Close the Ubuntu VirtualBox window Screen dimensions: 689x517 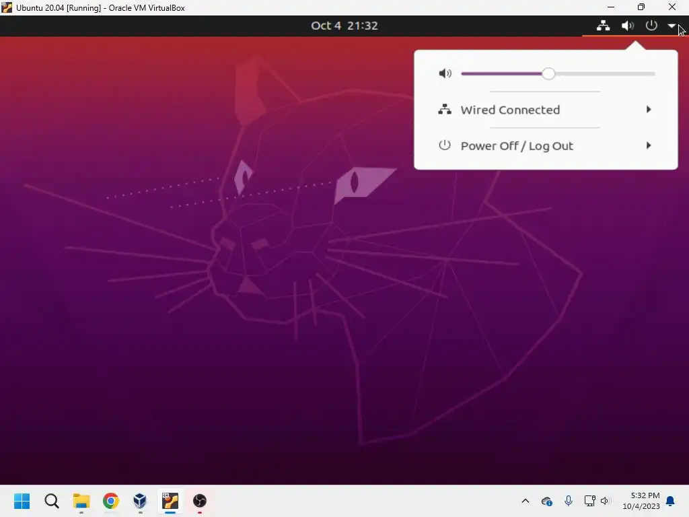672,7
